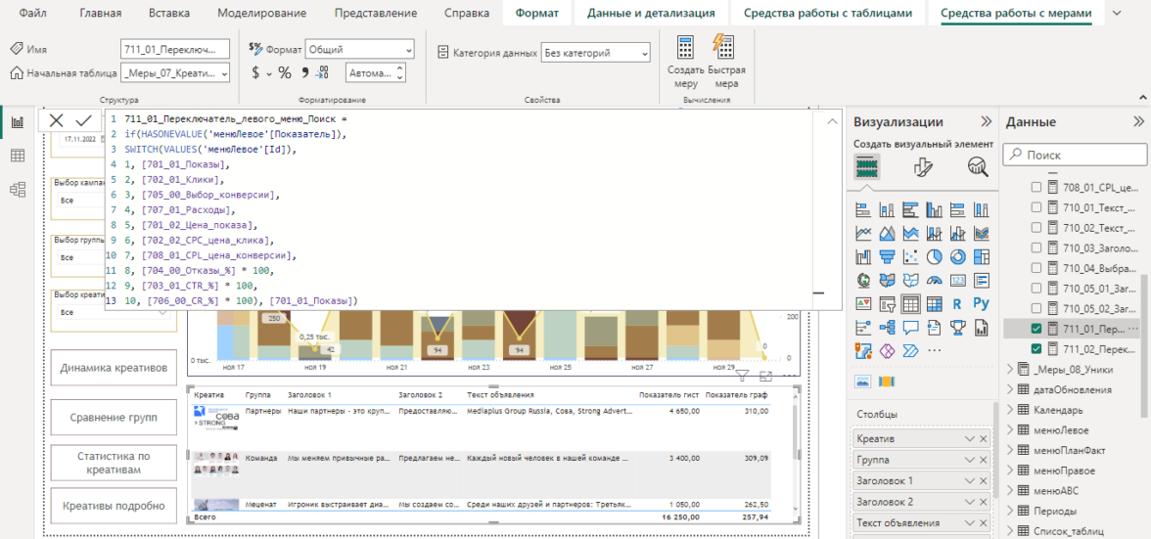Screen dimensions: 1151x539
Task: Select the Python visual icon
Action: pyautogui.click(x=981, y=304)
